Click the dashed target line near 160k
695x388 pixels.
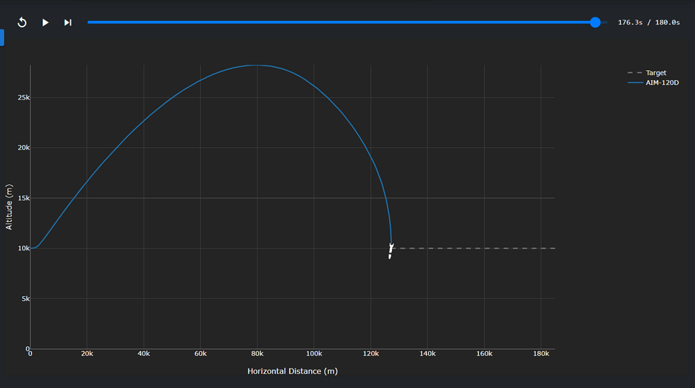[484, 248]
